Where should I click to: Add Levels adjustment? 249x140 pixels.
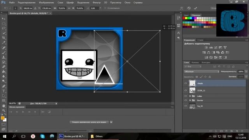(211, 47)
